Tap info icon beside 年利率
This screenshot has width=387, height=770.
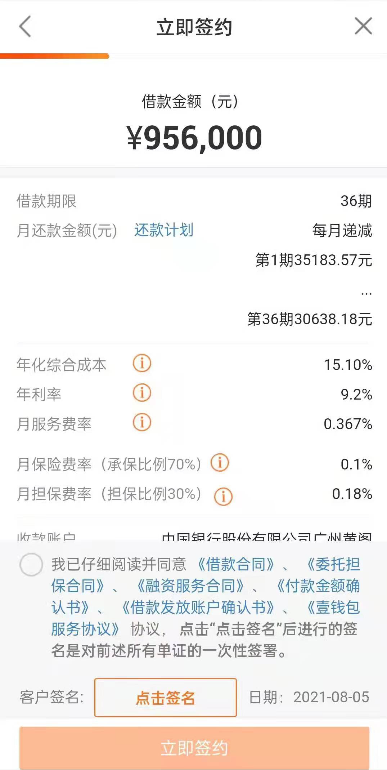click(x=142, y=393)
